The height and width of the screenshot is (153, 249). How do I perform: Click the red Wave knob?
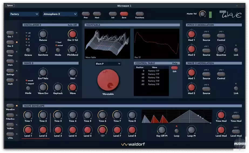point(73,87)
